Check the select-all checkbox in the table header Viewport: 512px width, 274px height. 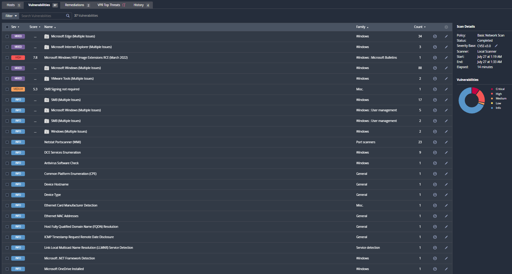point(7,27)
